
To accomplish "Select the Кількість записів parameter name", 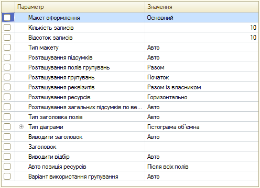I will pos(51,28).
